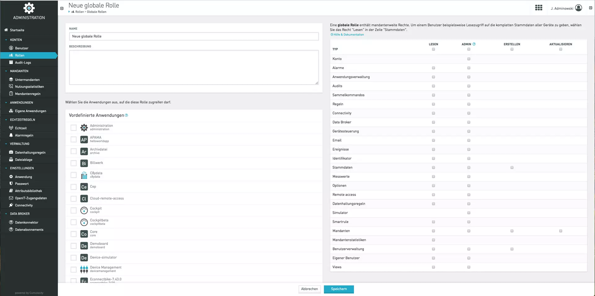Open the Hilfe & Dokumentation link
The image size is (595, 296).
pyautogui.click(x=348, y=35)
